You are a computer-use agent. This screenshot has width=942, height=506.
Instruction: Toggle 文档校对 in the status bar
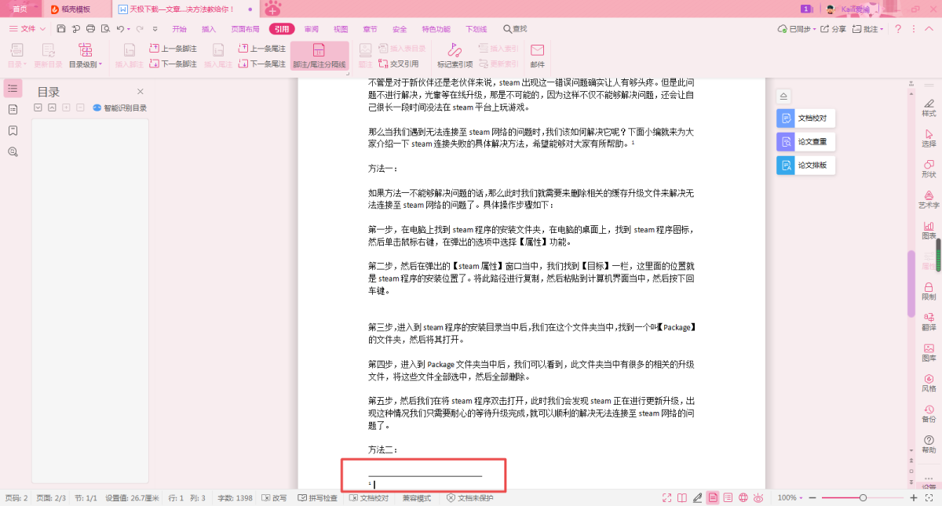click(369, 498)
